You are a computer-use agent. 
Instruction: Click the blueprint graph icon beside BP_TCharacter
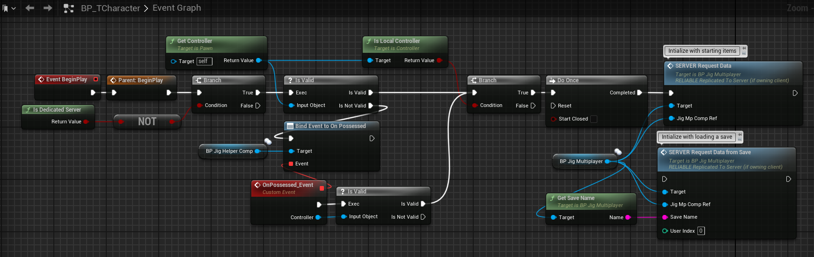[69, 8]
